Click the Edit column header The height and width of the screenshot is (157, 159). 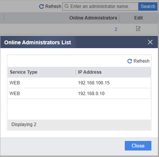pos(138,18)
